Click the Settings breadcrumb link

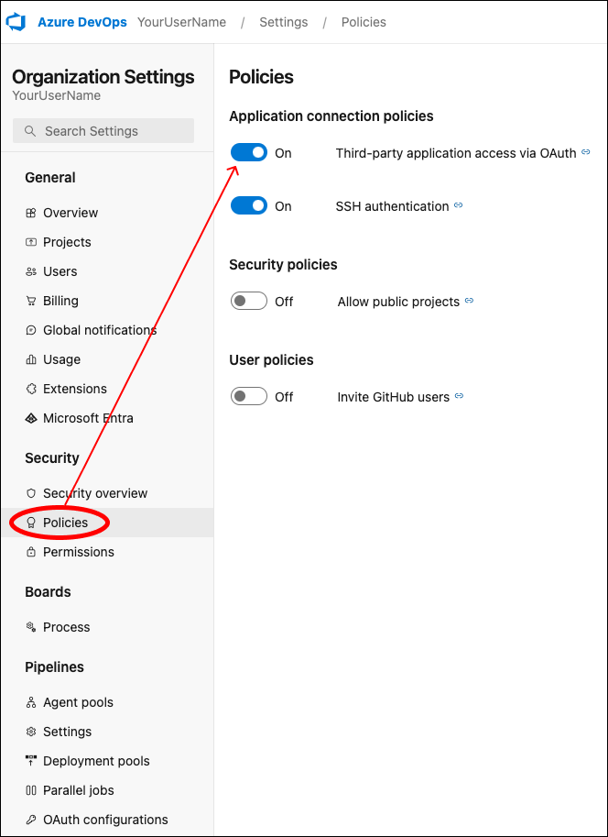coord(284,22)
